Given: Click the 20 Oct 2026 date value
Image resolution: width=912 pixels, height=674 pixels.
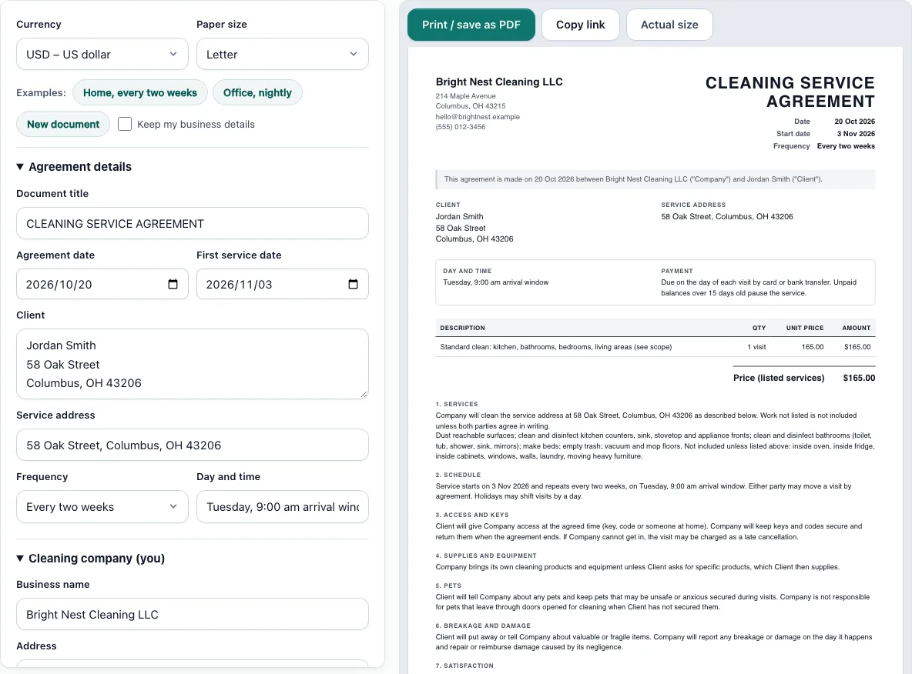Looking at the screenshot, I should 854,122.
